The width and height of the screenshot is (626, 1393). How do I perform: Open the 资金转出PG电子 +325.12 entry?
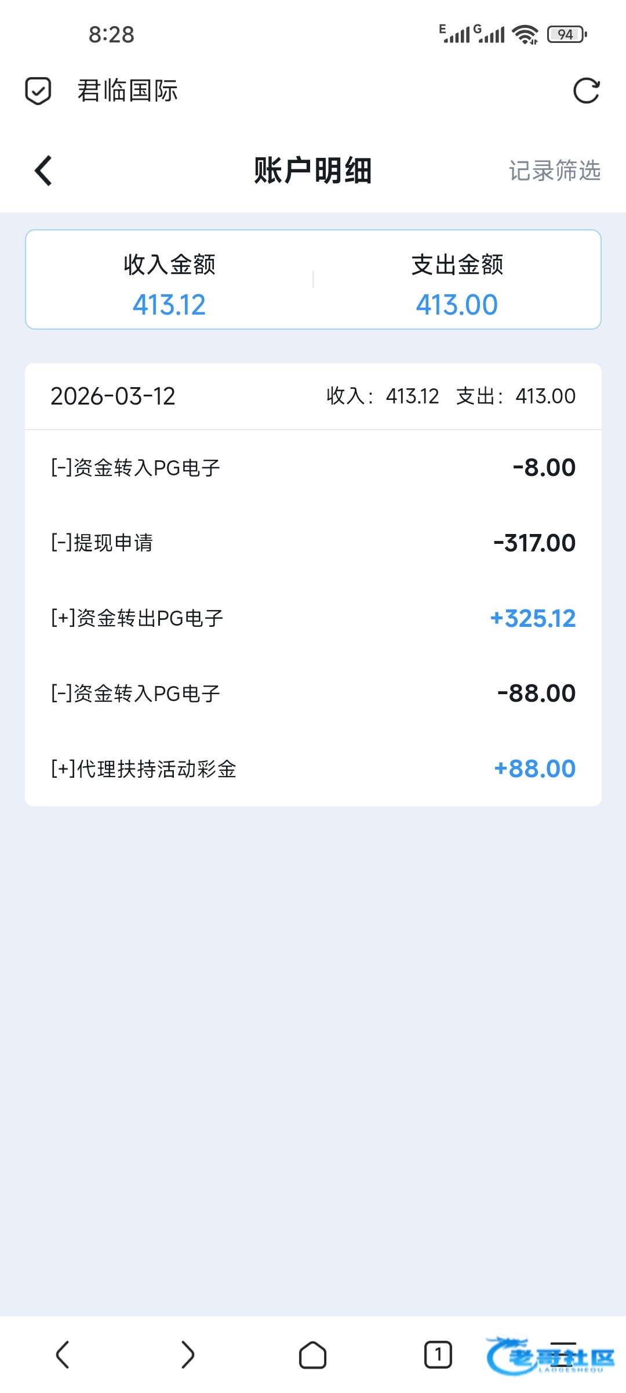click(x=313, y=618)
